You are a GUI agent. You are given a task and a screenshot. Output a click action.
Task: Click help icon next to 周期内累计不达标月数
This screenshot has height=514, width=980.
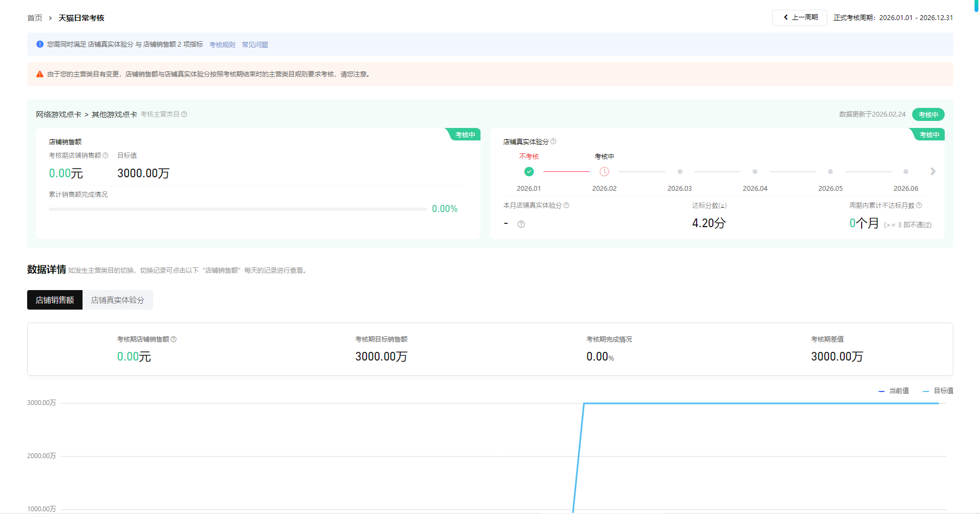[x=919, y=205]
